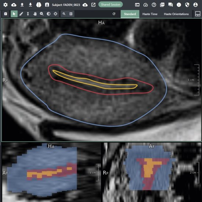The height and width of the screenshot is (202, 202).
Task: Toggle the contrast half-circle tool
Action: (x=48, y=14)
